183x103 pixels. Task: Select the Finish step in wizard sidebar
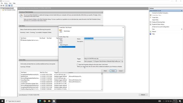(67, 47)
